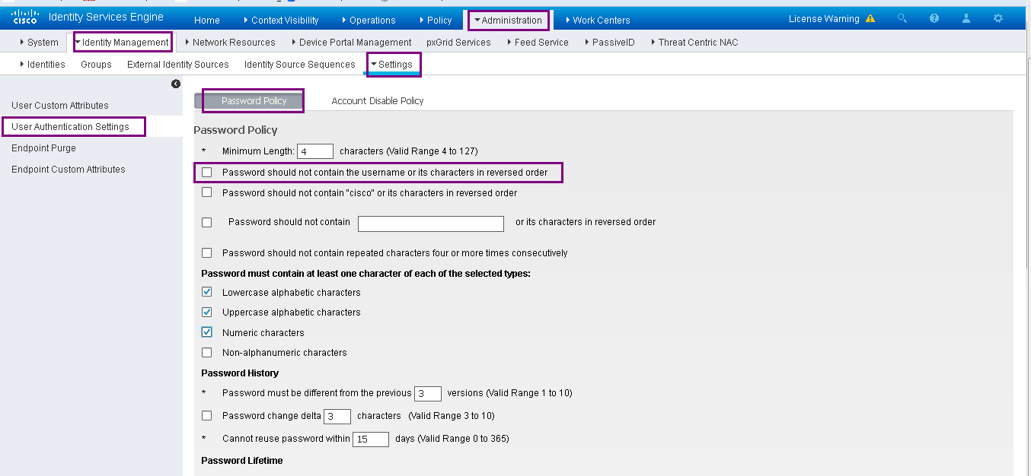Expand the Operations menu
The height and width of the screenshot is (476, 1031).
[x=372, y=20]
